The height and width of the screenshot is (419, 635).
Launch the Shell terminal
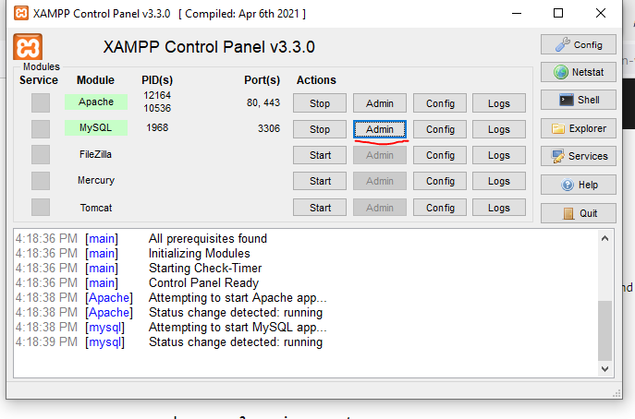(x=579, y=100)
